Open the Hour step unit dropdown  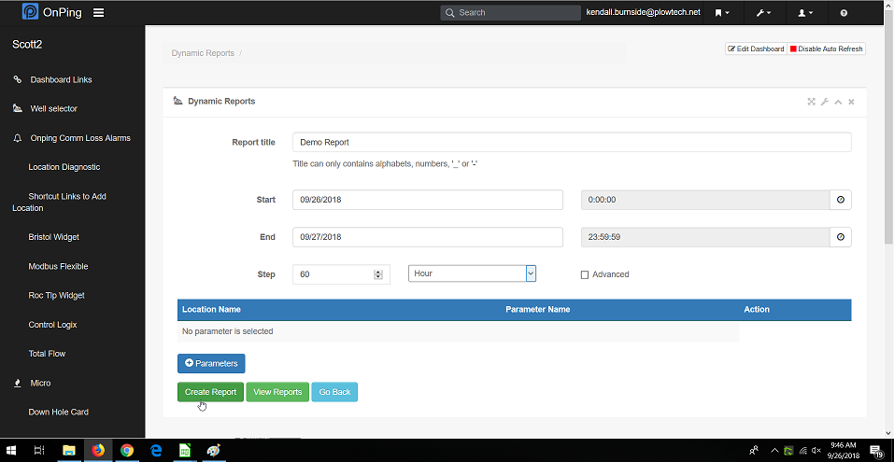pos(472,273)
